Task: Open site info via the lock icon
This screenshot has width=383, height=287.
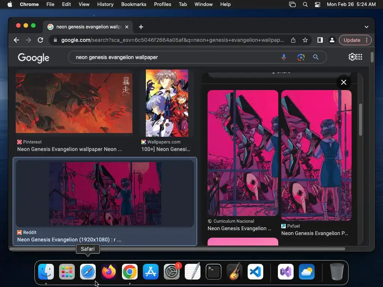Action: 55,40
